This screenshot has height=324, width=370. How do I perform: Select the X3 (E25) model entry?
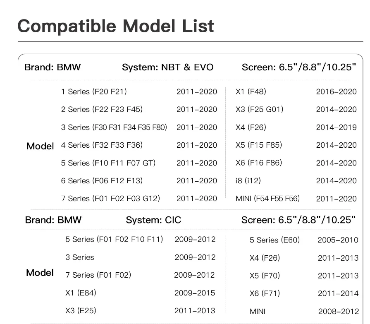[81, 310]
